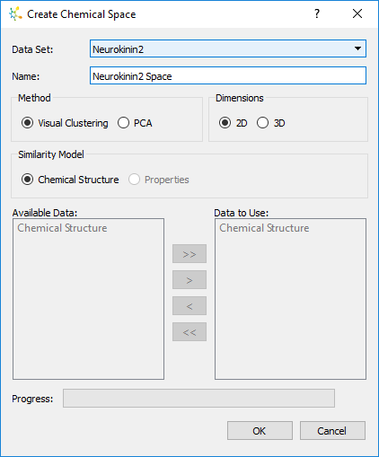Close the Create Chemical Space dialog
379x457 pixels.
[x=357, y=13]
